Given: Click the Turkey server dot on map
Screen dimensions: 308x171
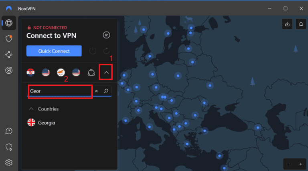Looking at the screenshot, I should [x=205, y=131].
